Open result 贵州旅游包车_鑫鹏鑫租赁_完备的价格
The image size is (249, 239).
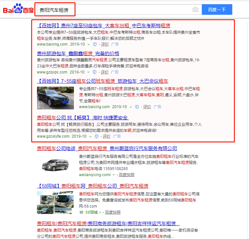click(x=78, y=53)
